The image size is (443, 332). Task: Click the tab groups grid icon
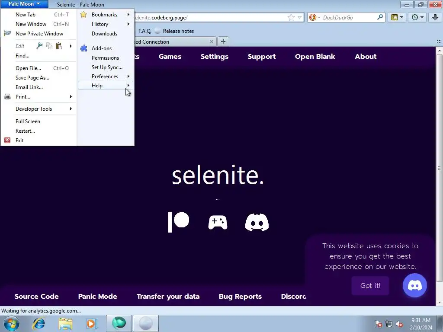pos(439,41)
